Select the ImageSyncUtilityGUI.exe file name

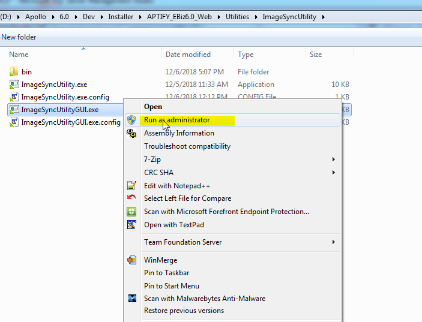pos(60,110)
